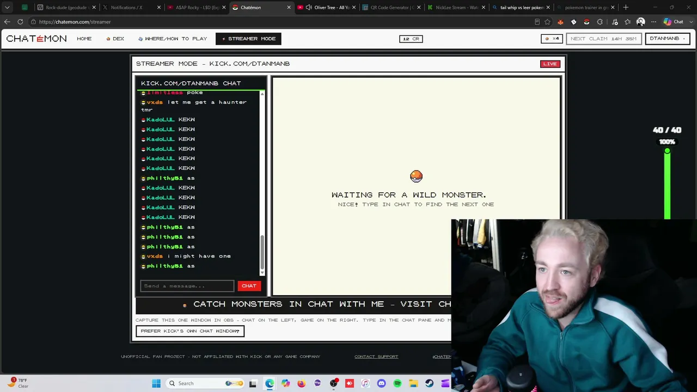Open Copilot from taskbar
Image resolution: width=697 pixels, height=392 pixels.
click(x=285, y=383)
